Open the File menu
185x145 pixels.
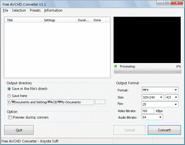coord(5,10)
